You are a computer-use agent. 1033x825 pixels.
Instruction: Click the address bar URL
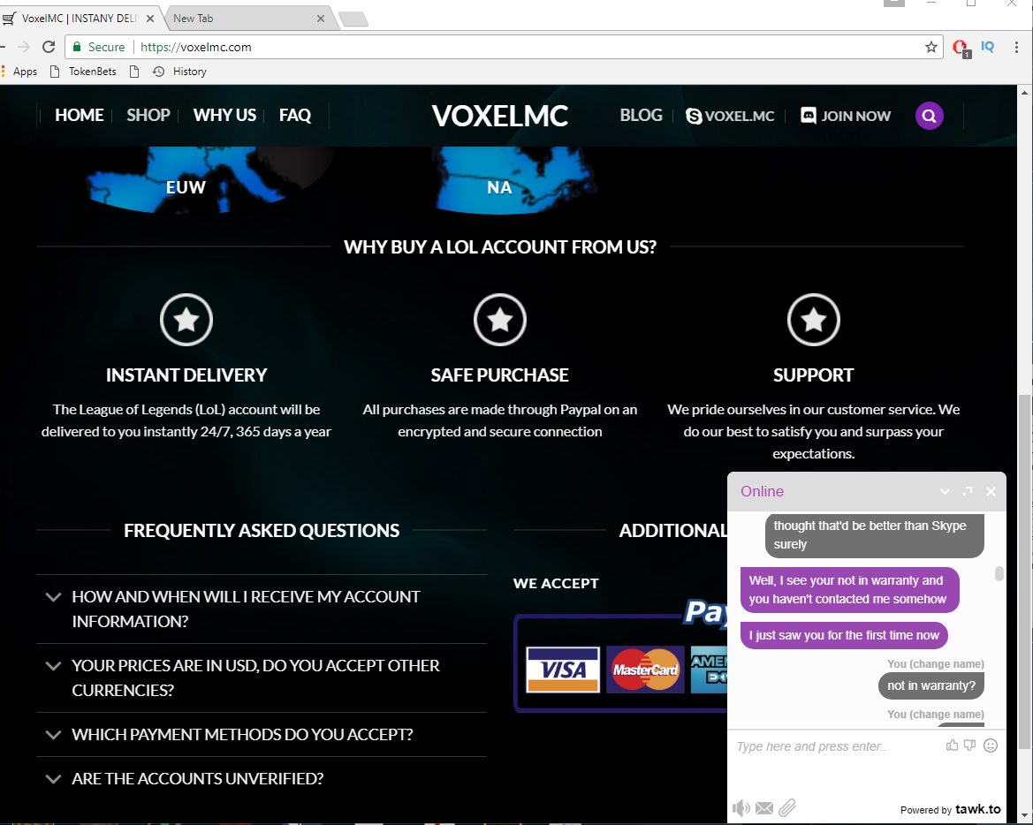(x=195, y=47)
